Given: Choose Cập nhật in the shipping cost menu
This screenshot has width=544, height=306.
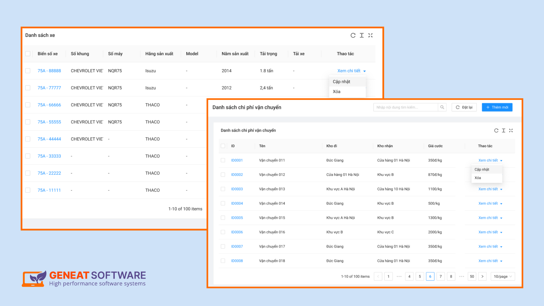Looking at the screenshot, I should pos(482,169).
